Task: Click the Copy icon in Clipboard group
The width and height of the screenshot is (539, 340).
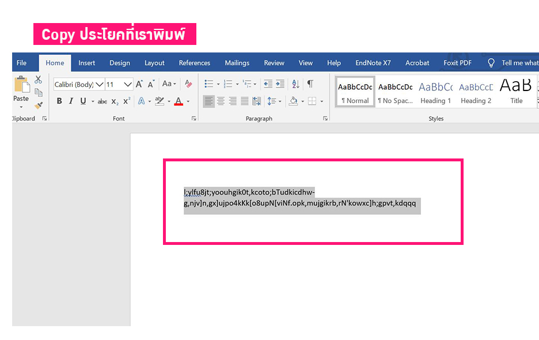Action: pos(39,93)
